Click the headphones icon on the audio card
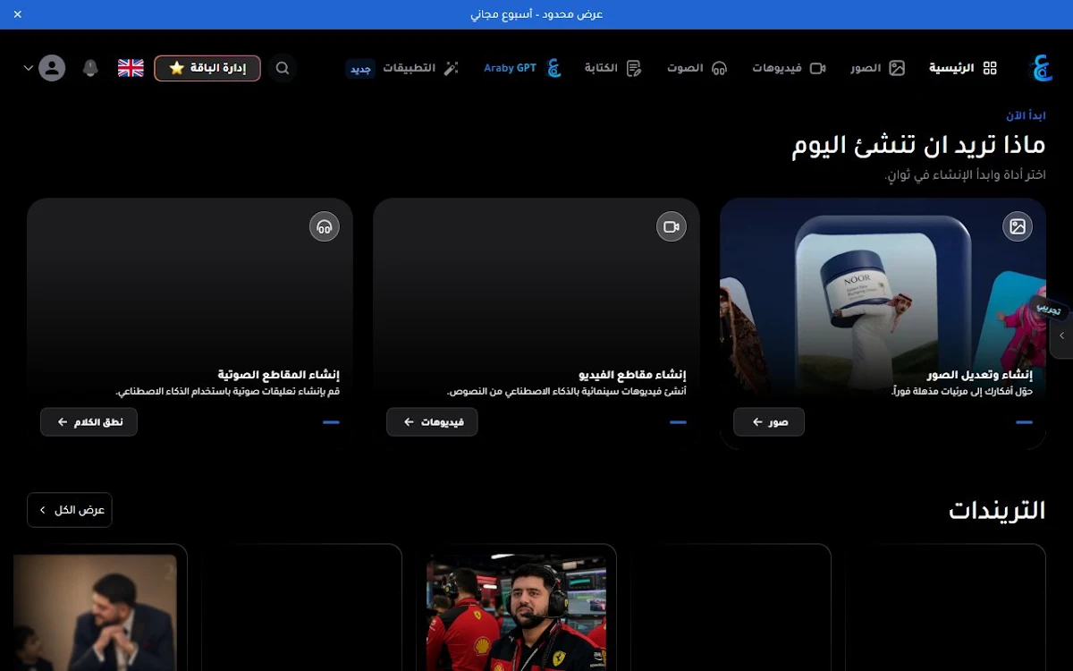This screenshot has height=671, width=1073. pyautogui.click(x=325, y=226)
